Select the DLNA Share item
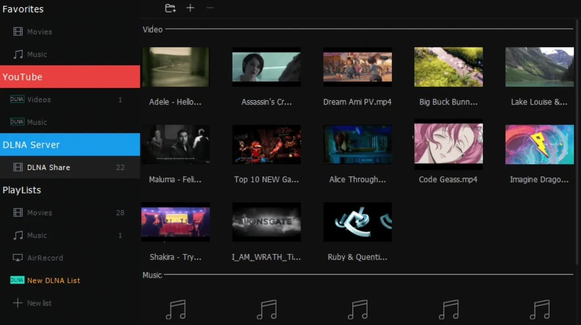This screenshot has height=325, width=581. tap(70, 167)
